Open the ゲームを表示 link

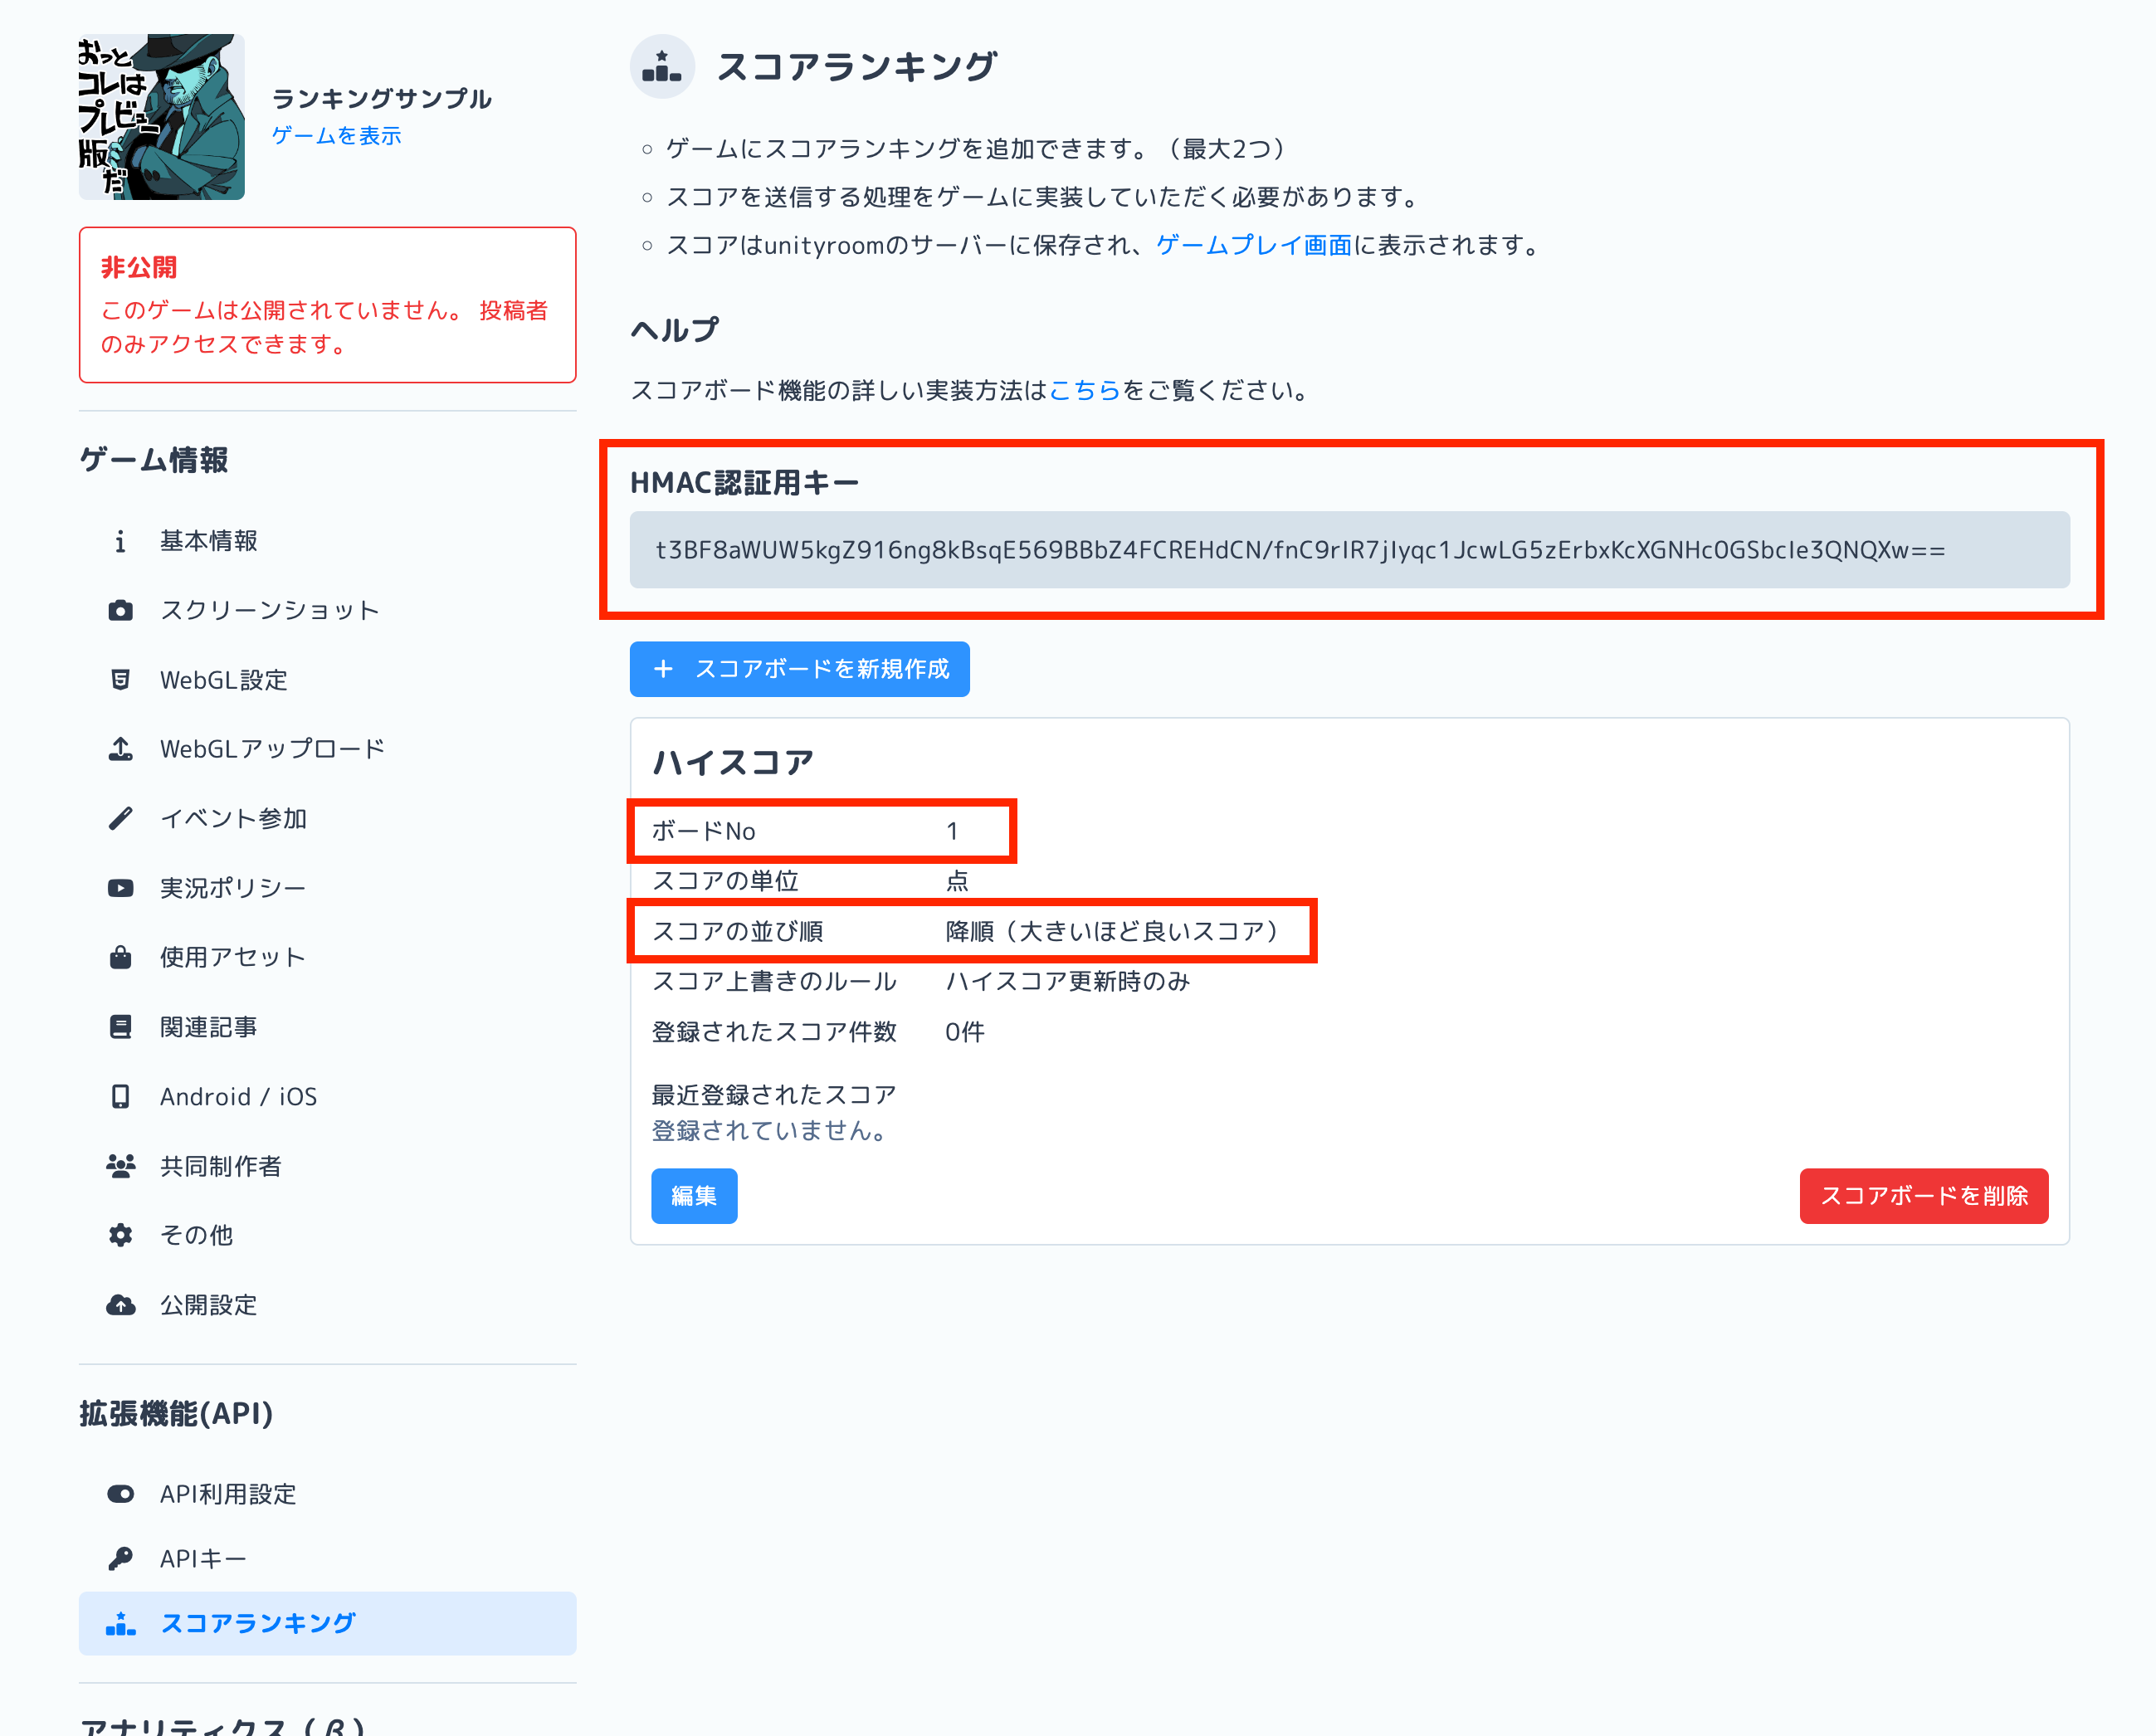point(335,135)
